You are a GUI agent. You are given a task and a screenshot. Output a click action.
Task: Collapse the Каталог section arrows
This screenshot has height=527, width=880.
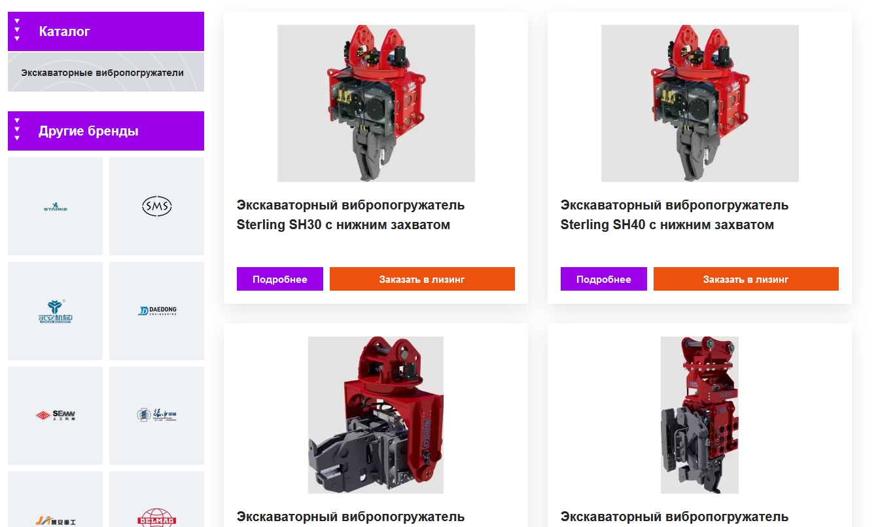18,30
